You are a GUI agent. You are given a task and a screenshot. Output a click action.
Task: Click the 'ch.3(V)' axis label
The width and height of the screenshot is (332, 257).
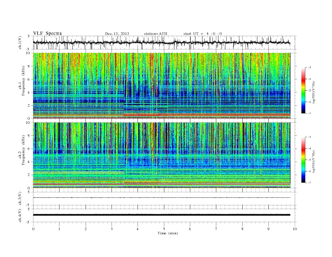20,199
